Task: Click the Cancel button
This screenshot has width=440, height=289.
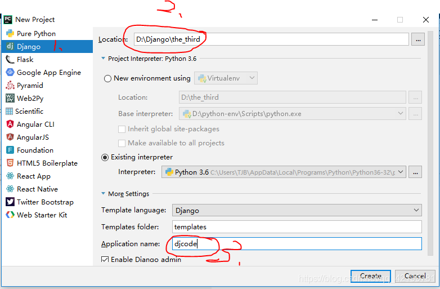Action: (x=415, y=276)
